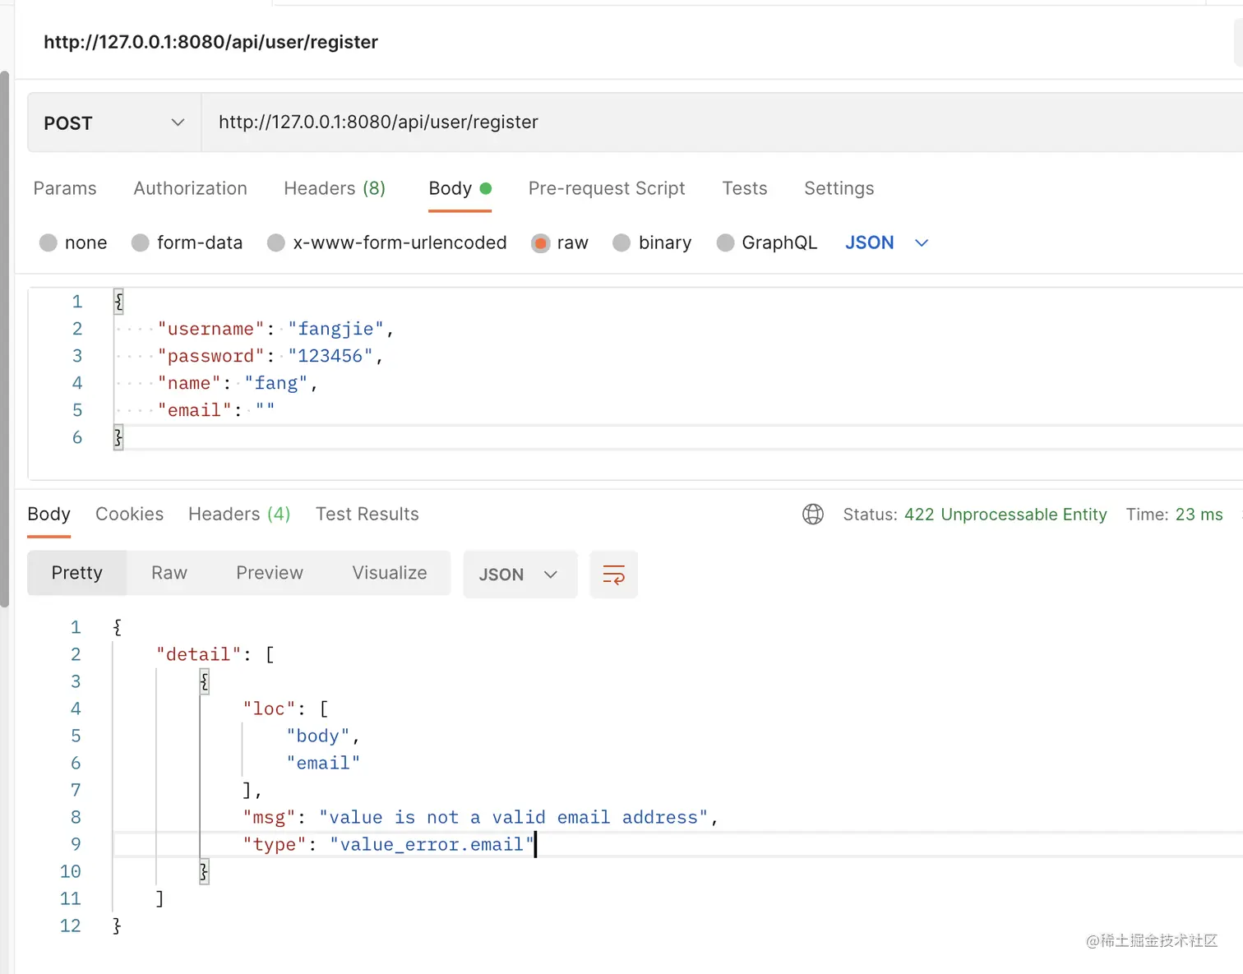Select the GraphQL body radio option
Image resolution: width=1243 pixels, height=974 pixels.
(x=725, y=242)
